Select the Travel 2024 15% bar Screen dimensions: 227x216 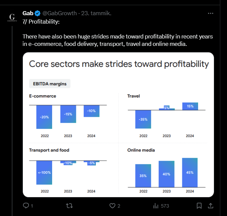190,106
